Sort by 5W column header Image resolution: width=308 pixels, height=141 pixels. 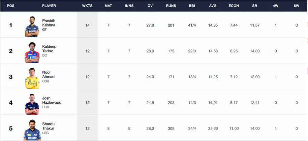coord(297,6)
